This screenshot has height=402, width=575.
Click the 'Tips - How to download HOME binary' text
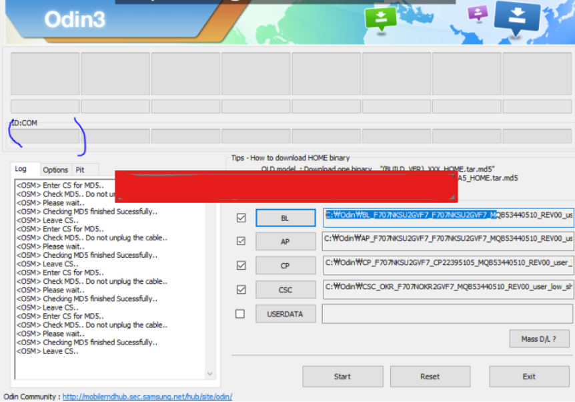click(x=290, y=158)
